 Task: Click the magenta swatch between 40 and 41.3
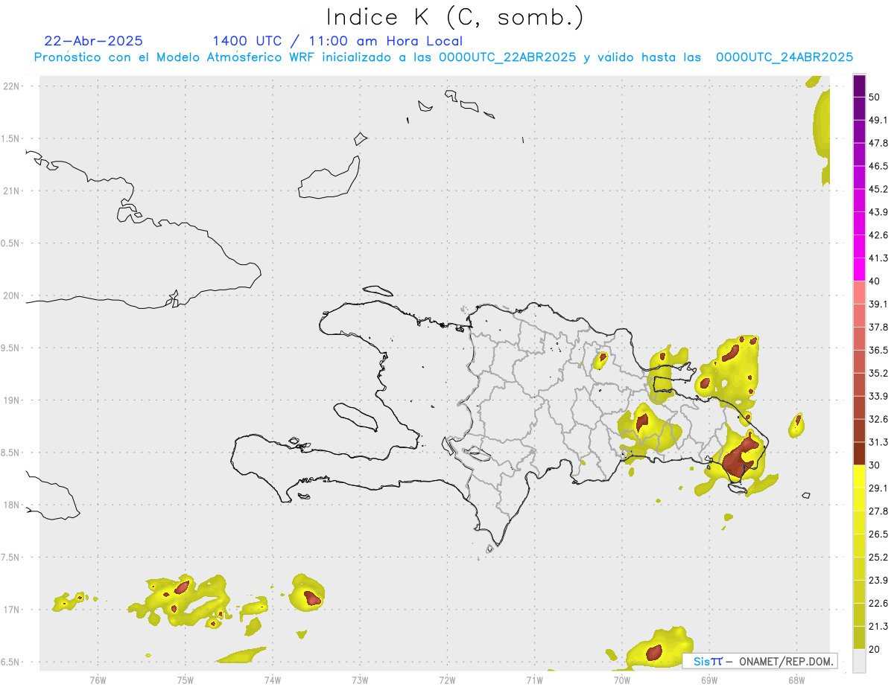tap(859, 269)
